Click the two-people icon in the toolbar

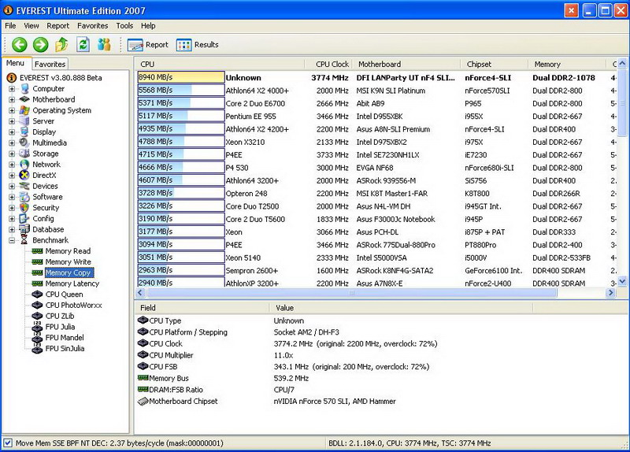click(104, 45)
